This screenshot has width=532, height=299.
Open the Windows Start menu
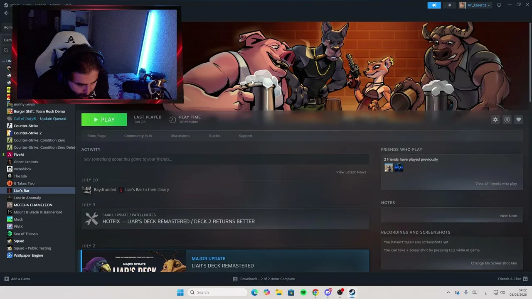(180, 292)
